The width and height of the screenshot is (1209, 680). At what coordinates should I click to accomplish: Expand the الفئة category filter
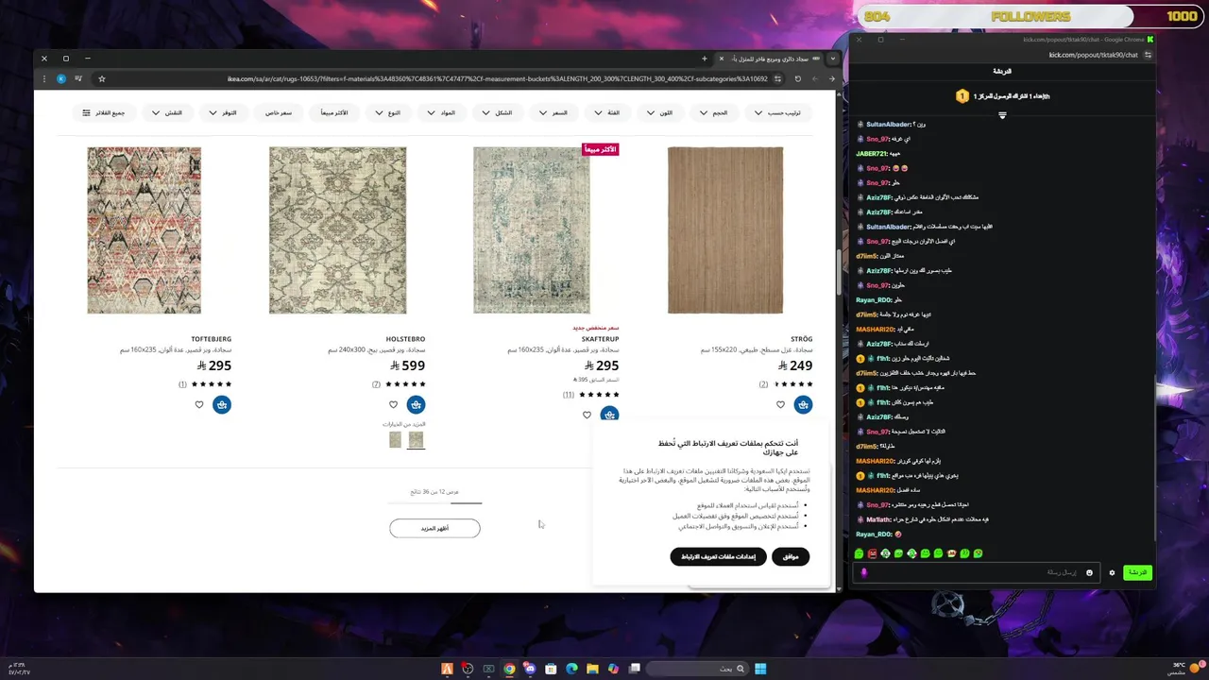606,112
